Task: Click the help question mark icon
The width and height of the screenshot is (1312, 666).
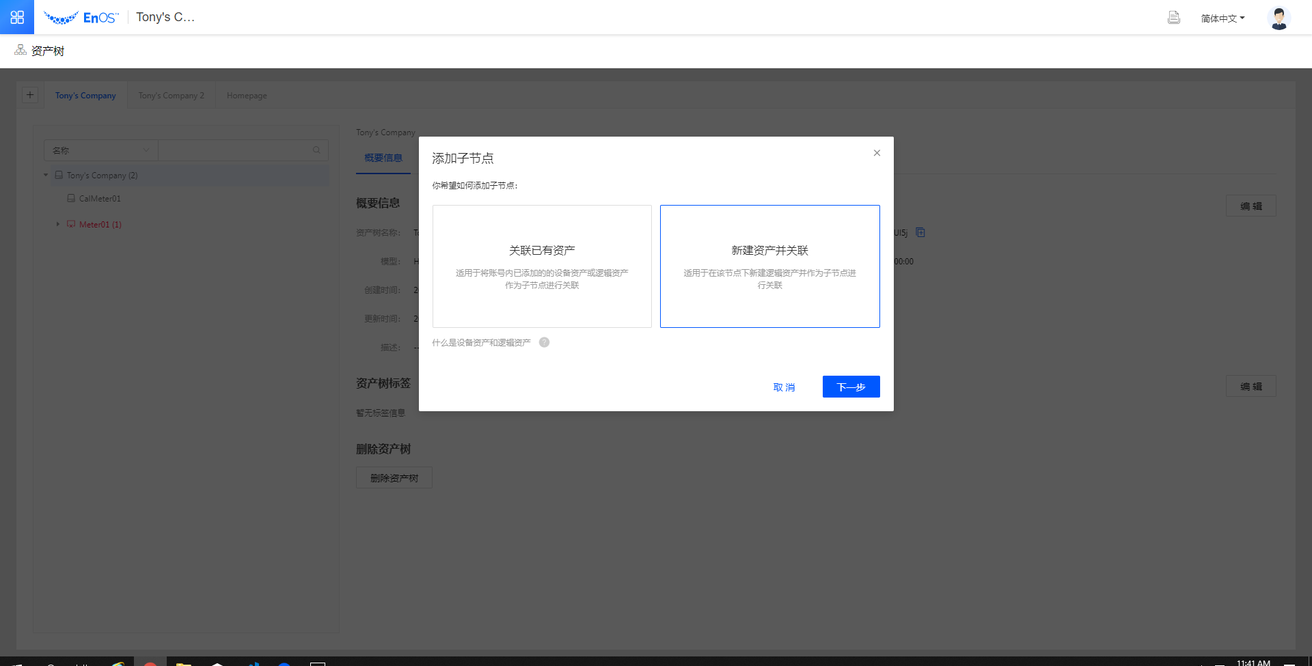Action: 544,342
